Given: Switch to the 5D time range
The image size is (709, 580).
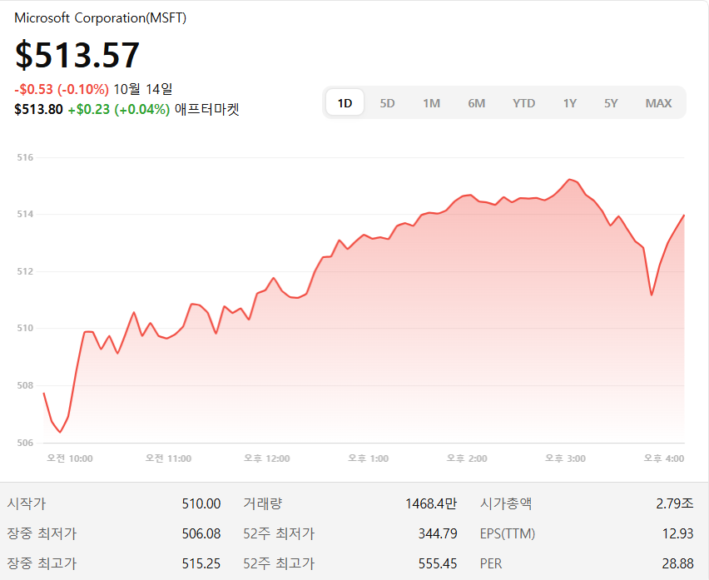Looking at the screenshot, I should [387, 103].
